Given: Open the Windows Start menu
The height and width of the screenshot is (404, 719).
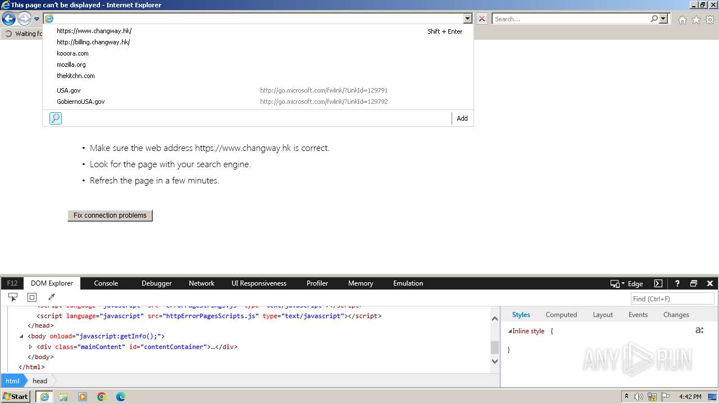Looking at the screenshot, I should coord(16,397).
